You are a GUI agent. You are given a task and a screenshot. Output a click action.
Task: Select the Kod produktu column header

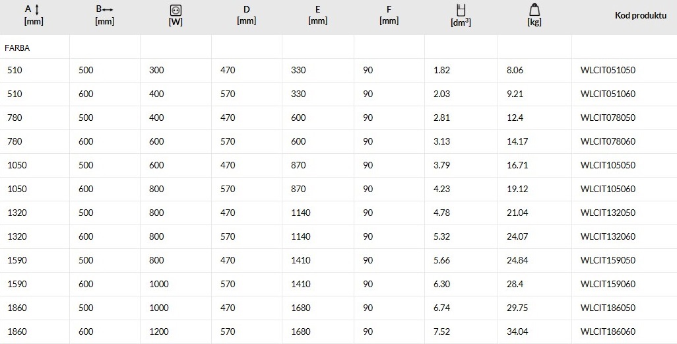click(x=641, y=16)
